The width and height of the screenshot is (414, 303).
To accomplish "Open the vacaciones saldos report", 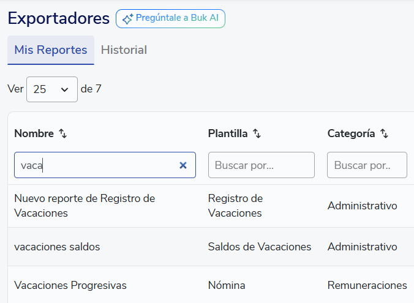I will point(57,247).
